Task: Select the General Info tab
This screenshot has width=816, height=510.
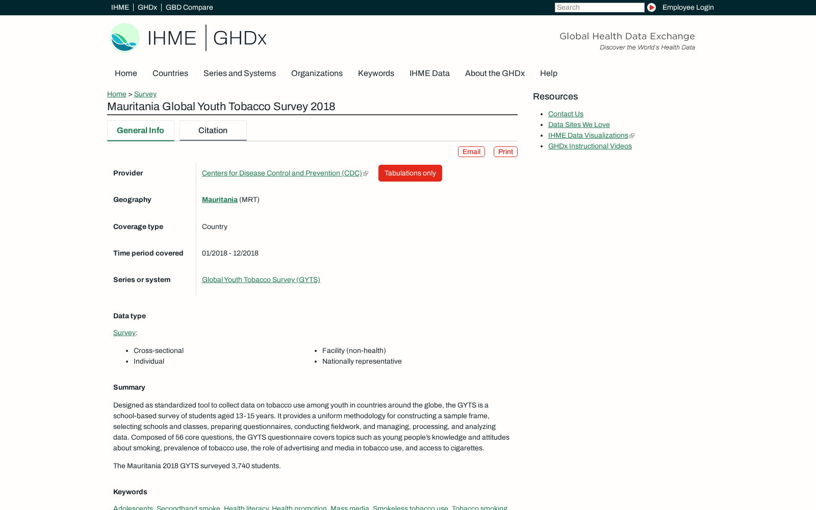Action: tap(140, 131)
